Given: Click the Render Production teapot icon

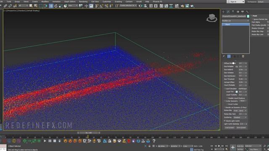Looking at the screenshot, I should pyautogui.click(x=192, y=6).
